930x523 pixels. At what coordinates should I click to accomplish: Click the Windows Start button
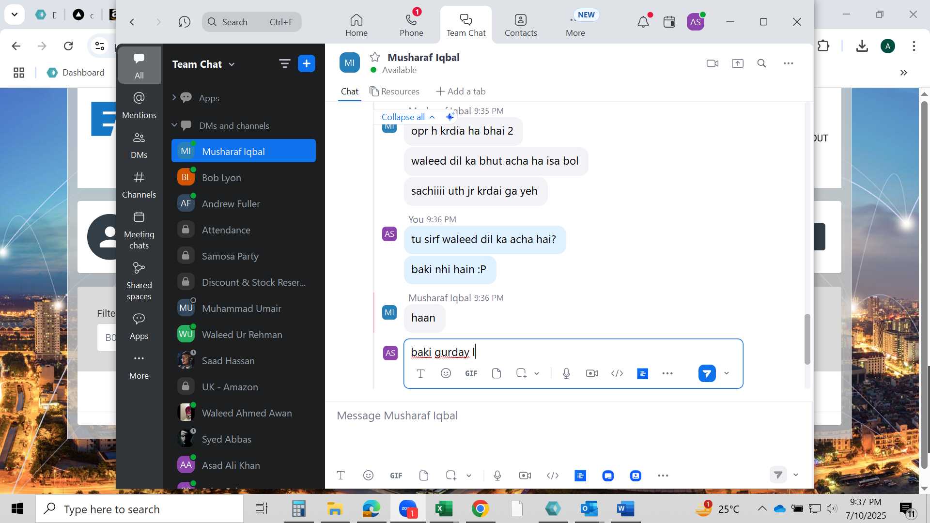tap(17, 508)
